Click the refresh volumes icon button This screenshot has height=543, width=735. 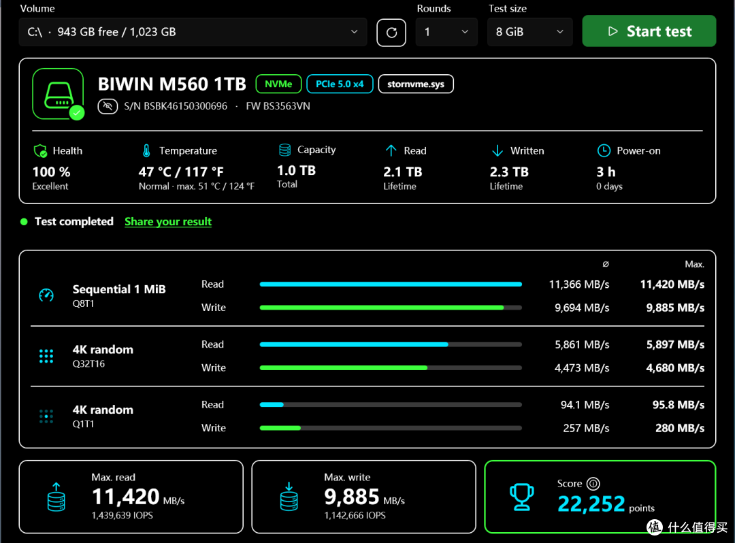coord(391,33)
